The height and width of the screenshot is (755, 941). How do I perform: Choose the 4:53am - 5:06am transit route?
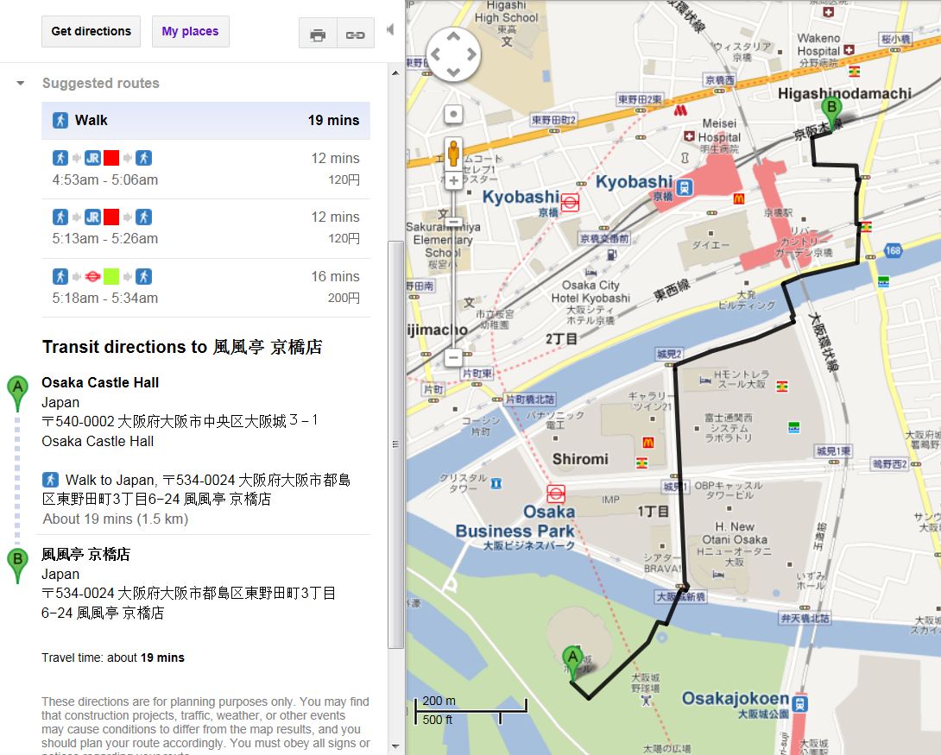(205, 169)
